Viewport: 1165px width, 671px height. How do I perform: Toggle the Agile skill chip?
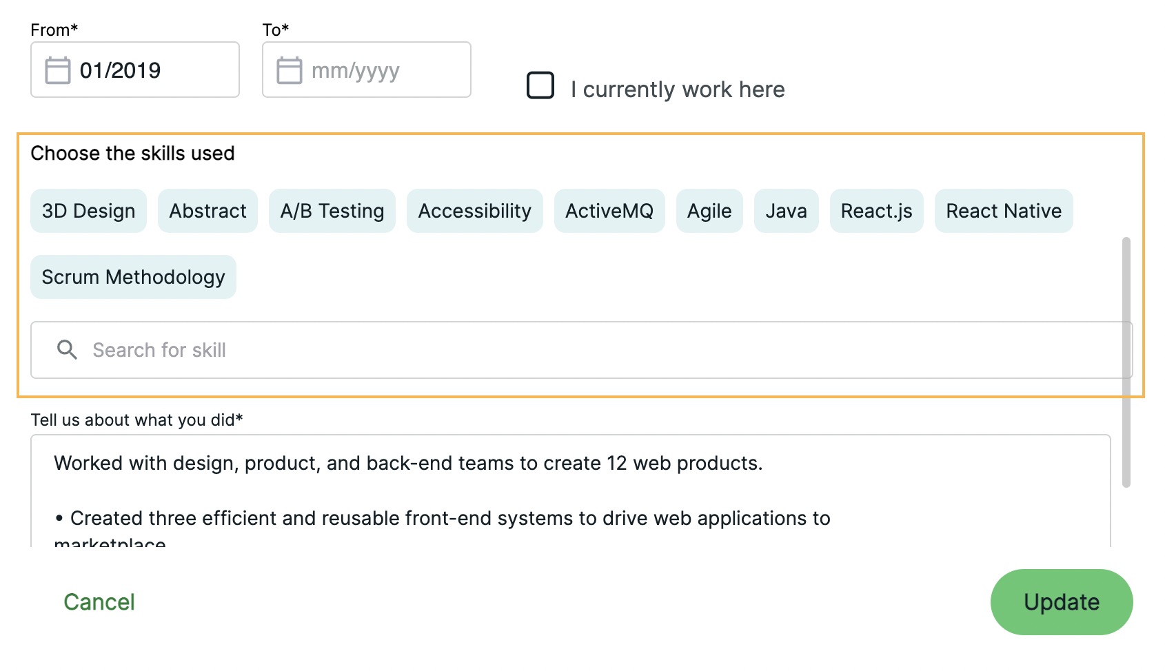(x=709, y=211)
